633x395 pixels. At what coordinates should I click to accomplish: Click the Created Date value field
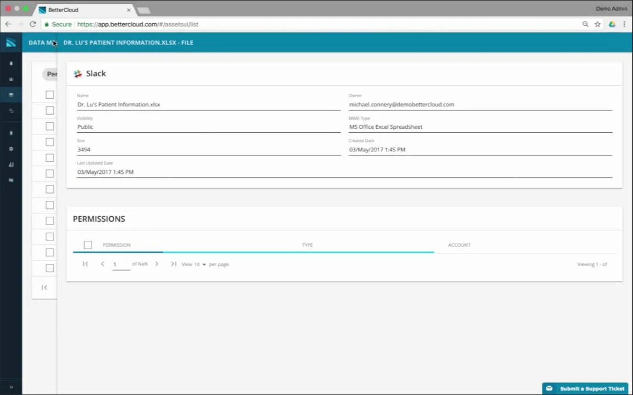tap(480, 150)
